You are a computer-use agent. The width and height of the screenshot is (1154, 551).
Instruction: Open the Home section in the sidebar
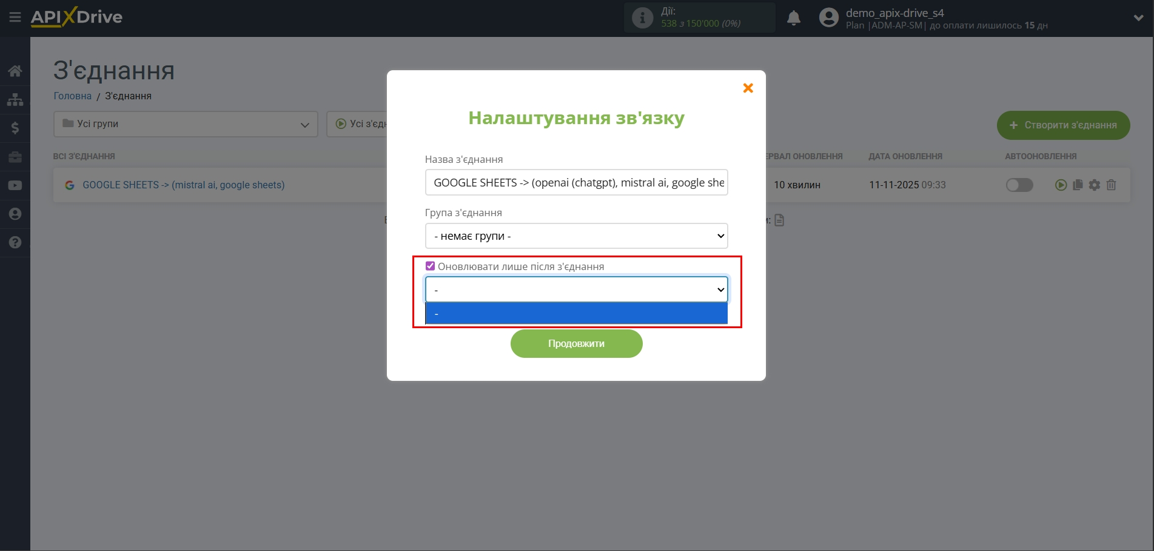(x=15, y=71)
